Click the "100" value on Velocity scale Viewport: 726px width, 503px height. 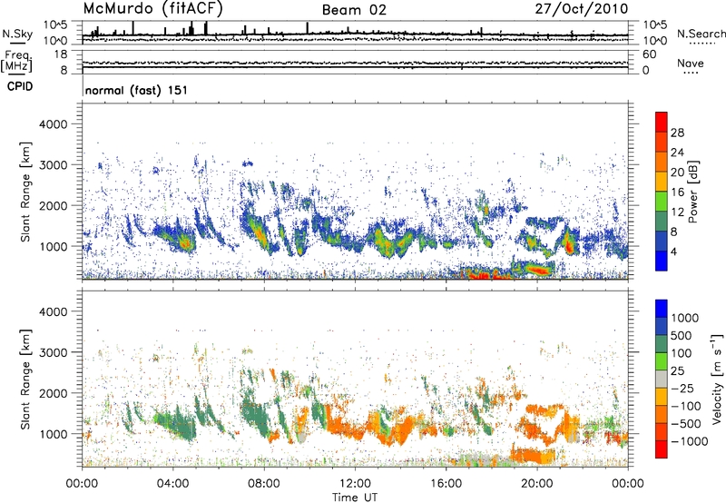[x=682, y=353]
